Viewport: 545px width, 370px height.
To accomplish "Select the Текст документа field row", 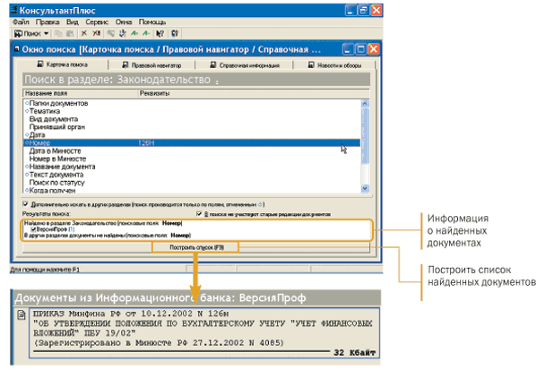I will (x=192, y=175).
